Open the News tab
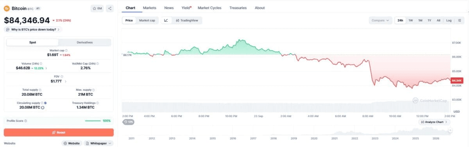The image size is (469, 147). pos(169,8)
